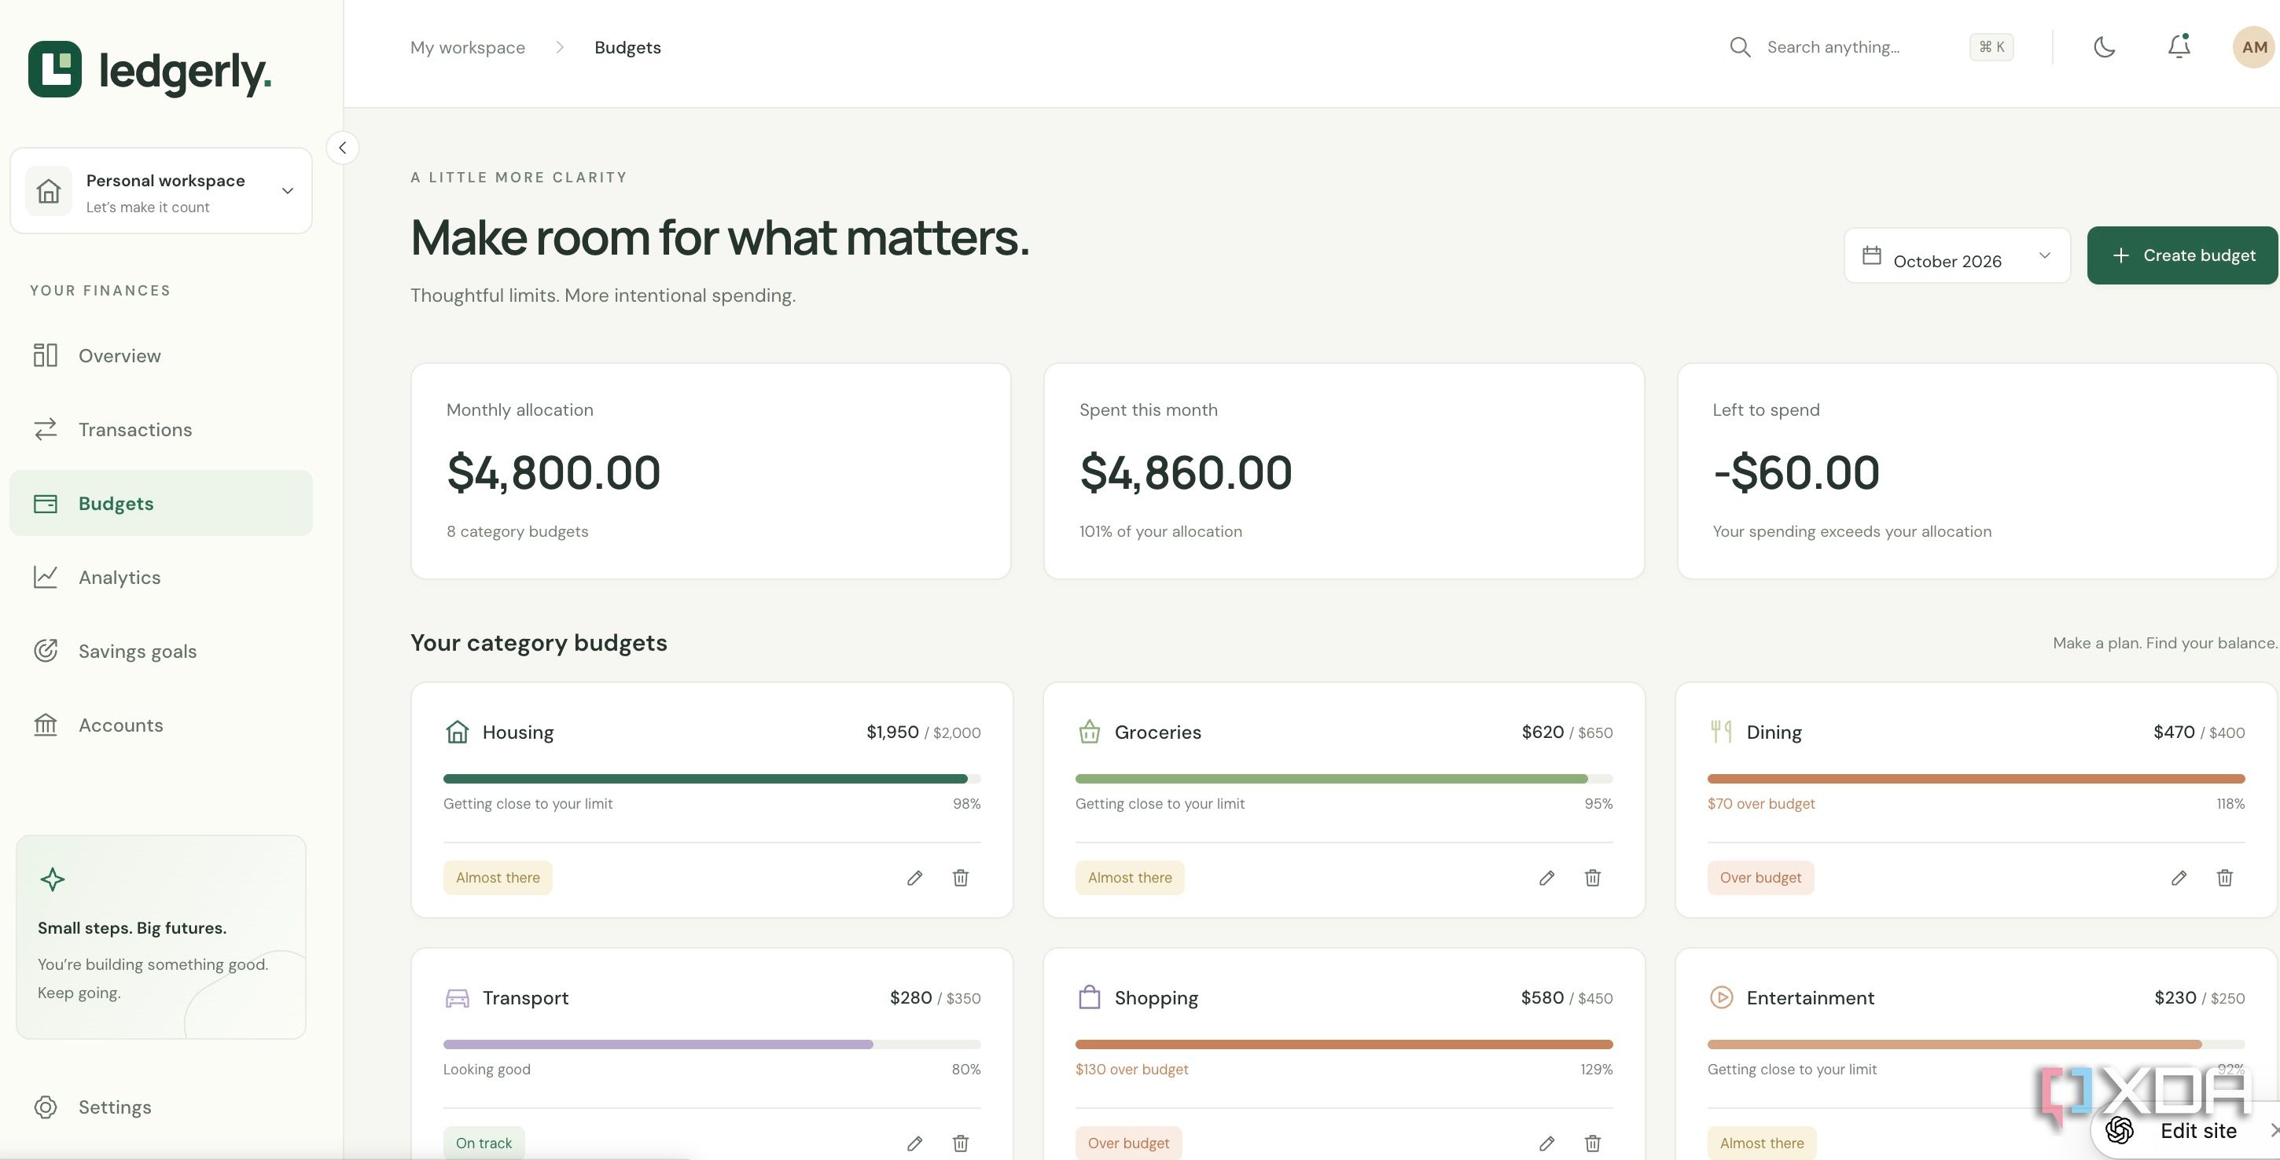Click the Entertainment play icon
Viewport: 2280px width, 1160px height.
[1721, 997]
